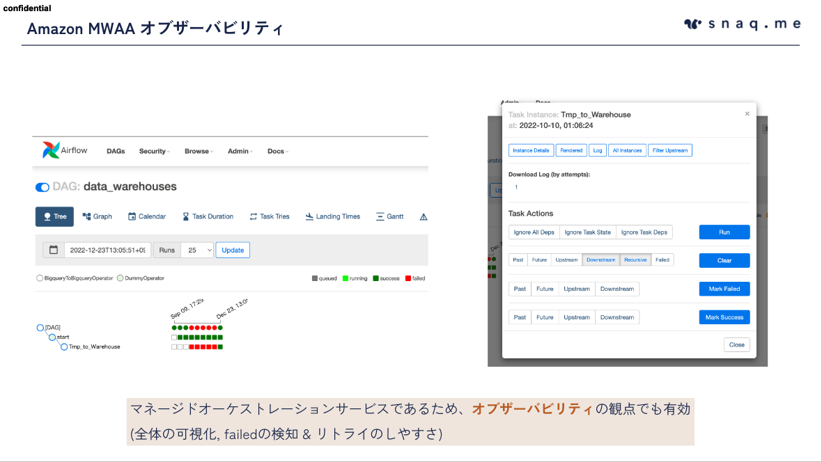This screenshot has height=462, width=822.
Task: Click the Clear button
Action: [724, 260]
